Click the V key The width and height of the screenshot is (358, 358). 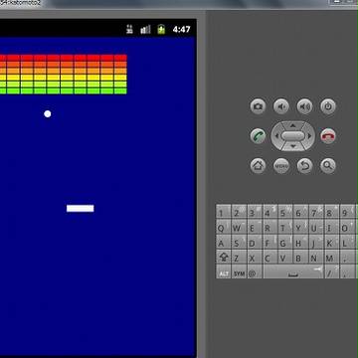point(285,257)
